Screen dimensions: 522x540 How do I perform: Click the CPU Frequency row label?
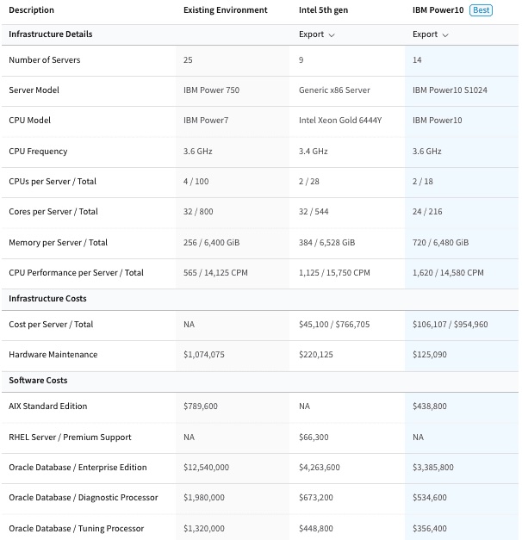point(38,152)
